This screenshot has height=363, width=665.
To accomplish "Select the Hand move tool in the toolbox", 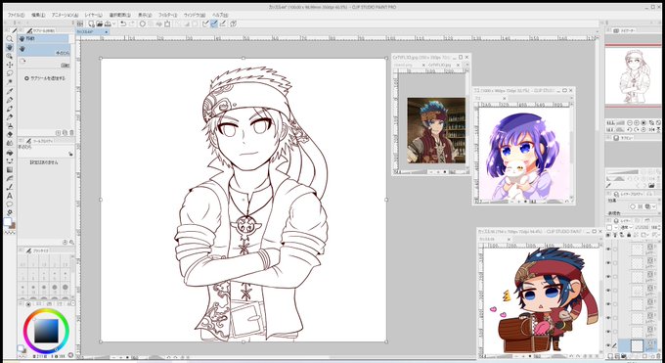I will point(10,47).
